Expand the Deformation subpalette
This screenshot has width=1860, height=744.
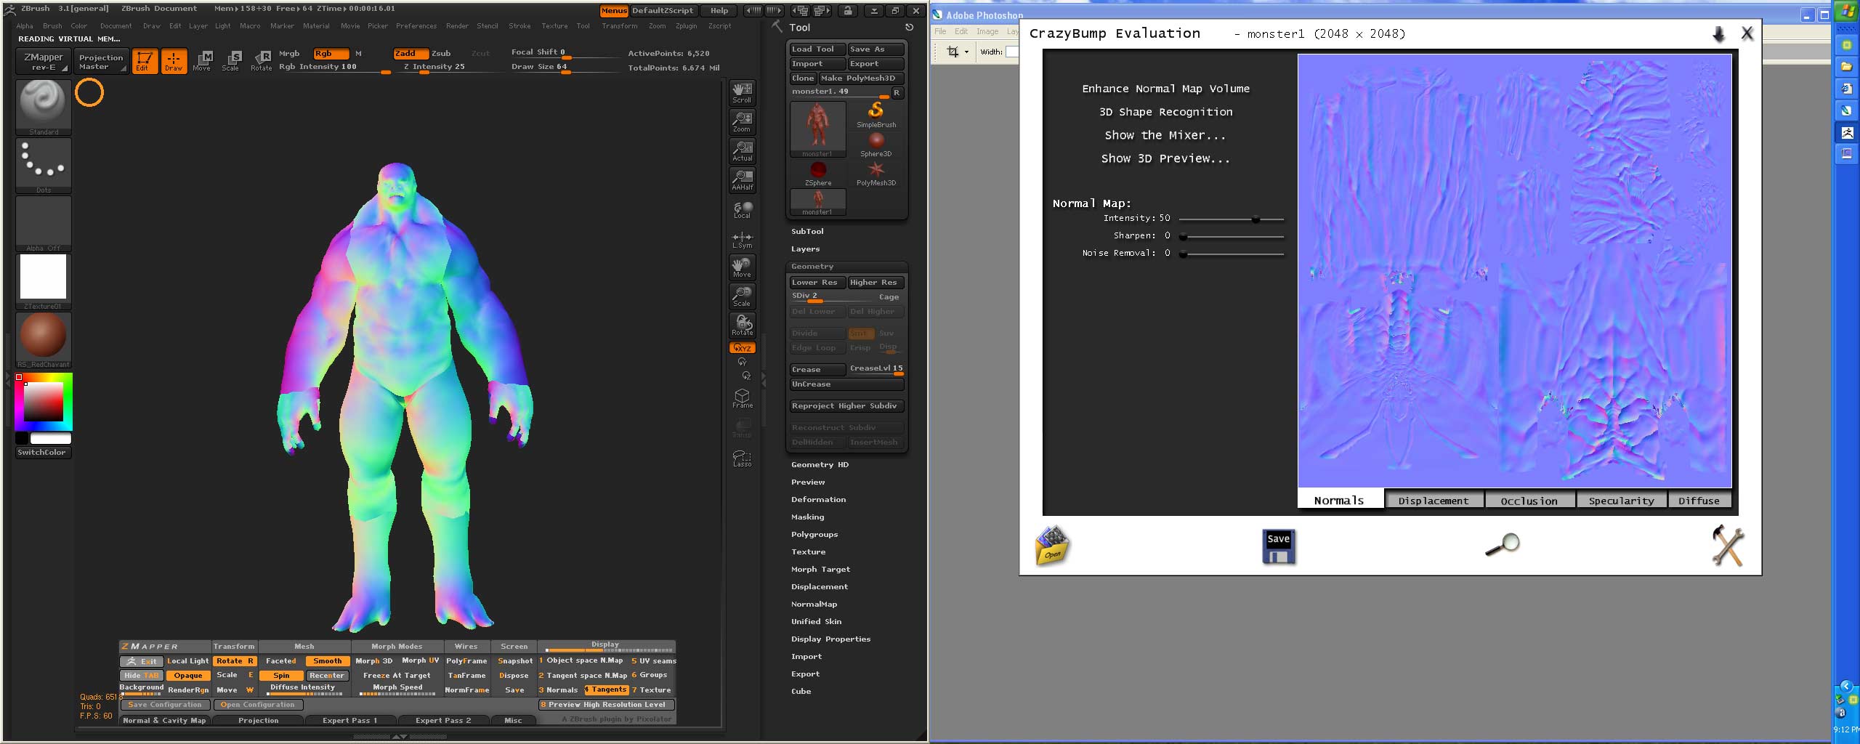point(818,499)
